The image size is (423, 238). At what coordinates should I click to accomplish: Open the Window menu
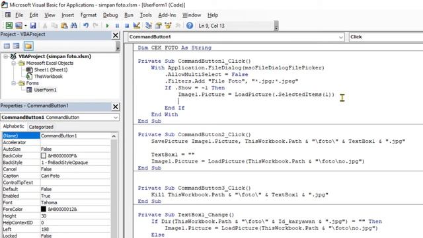coord(192,15)
